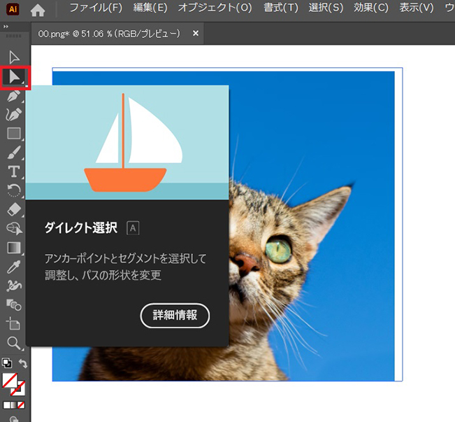Select the Artboard tool
This screenshot has width=455, height=422.
click(13, 323)
